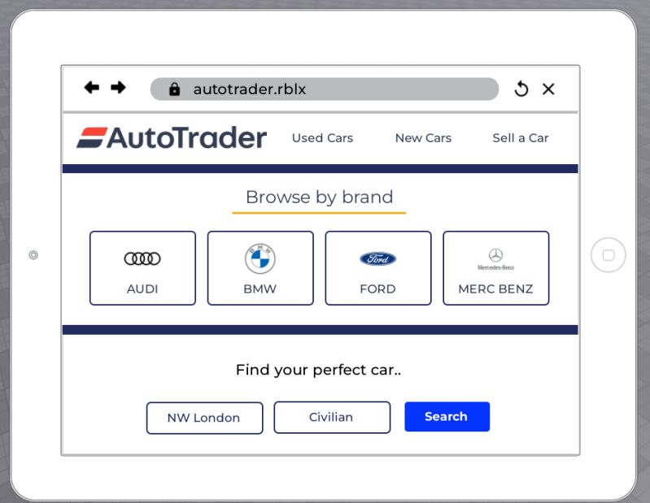Screen dimensions: 650x503
Task: Open the New Cars menu item
Action: coord(423,138)
